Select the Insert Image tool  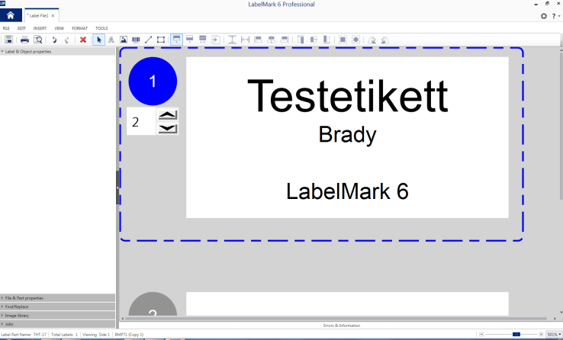pyautogui.click(x=123, y=40)
